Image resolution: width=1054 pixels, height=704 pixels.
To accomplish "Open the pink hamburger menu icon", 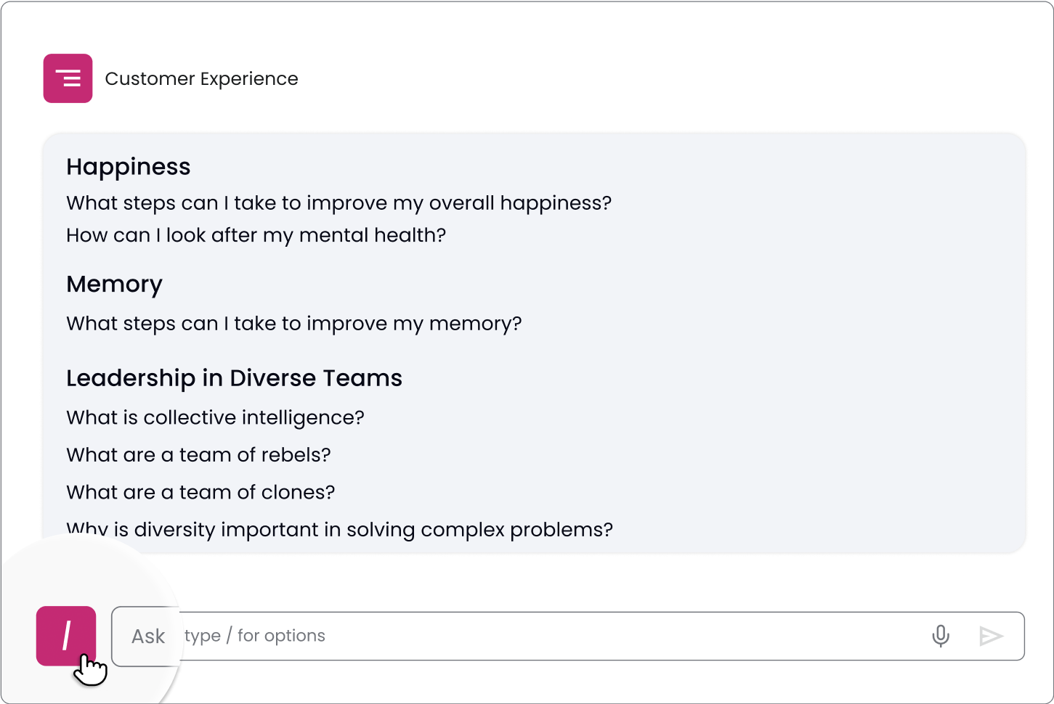I will pyautogui.click(x=68, y=78).
